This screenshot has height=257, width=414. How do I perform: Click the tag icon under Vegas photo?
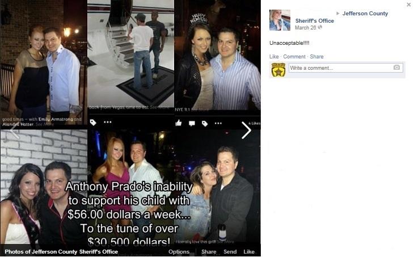(x=93, y=123)
